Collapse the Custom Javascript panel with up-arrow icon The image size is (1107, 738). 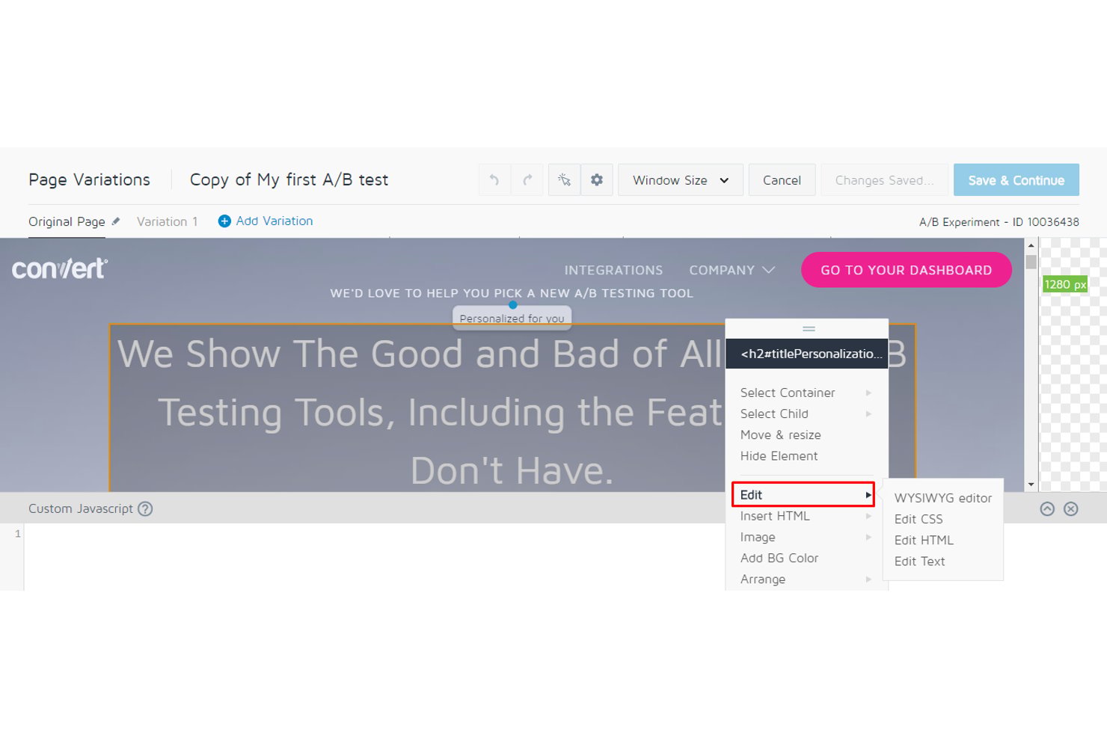(x=1047, y=508)
